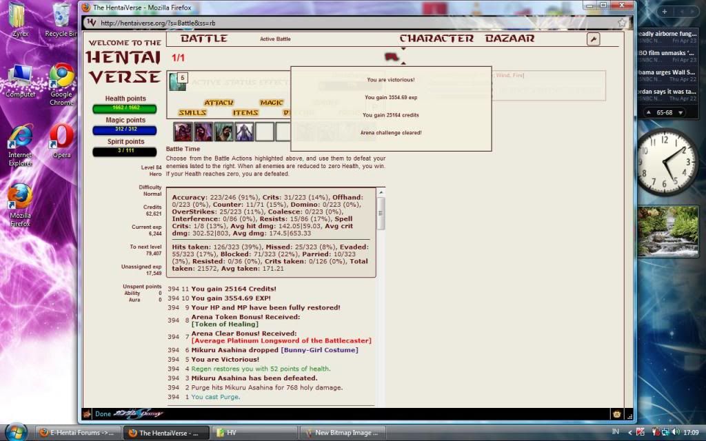Screen dimensions: 706x441
Task: Launch Opera from the desktop shortcut
Action: point(61,141)
